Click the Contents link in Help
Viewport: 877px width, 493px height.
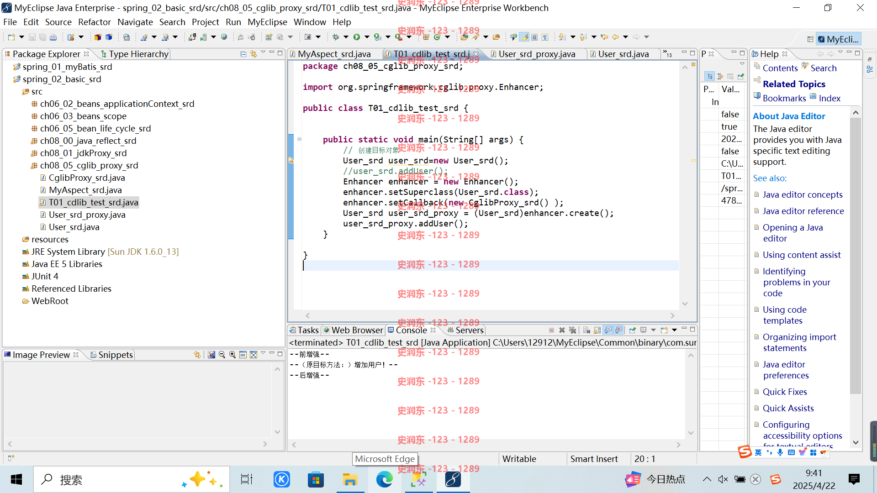click(x=780, y=68)
